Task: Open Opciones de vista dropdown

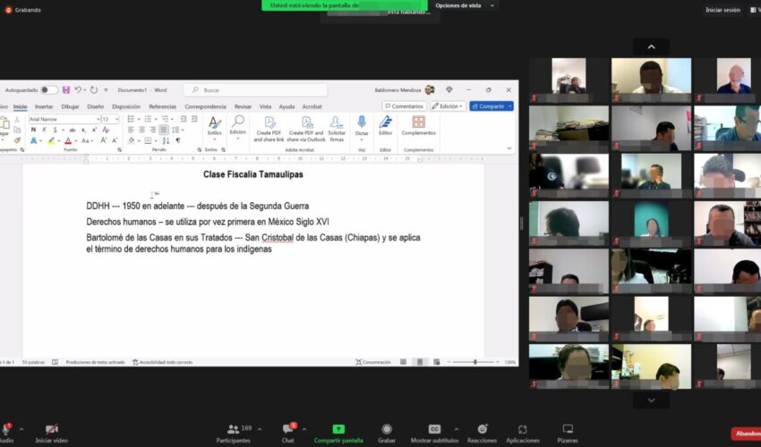Action: coord(465,6)
